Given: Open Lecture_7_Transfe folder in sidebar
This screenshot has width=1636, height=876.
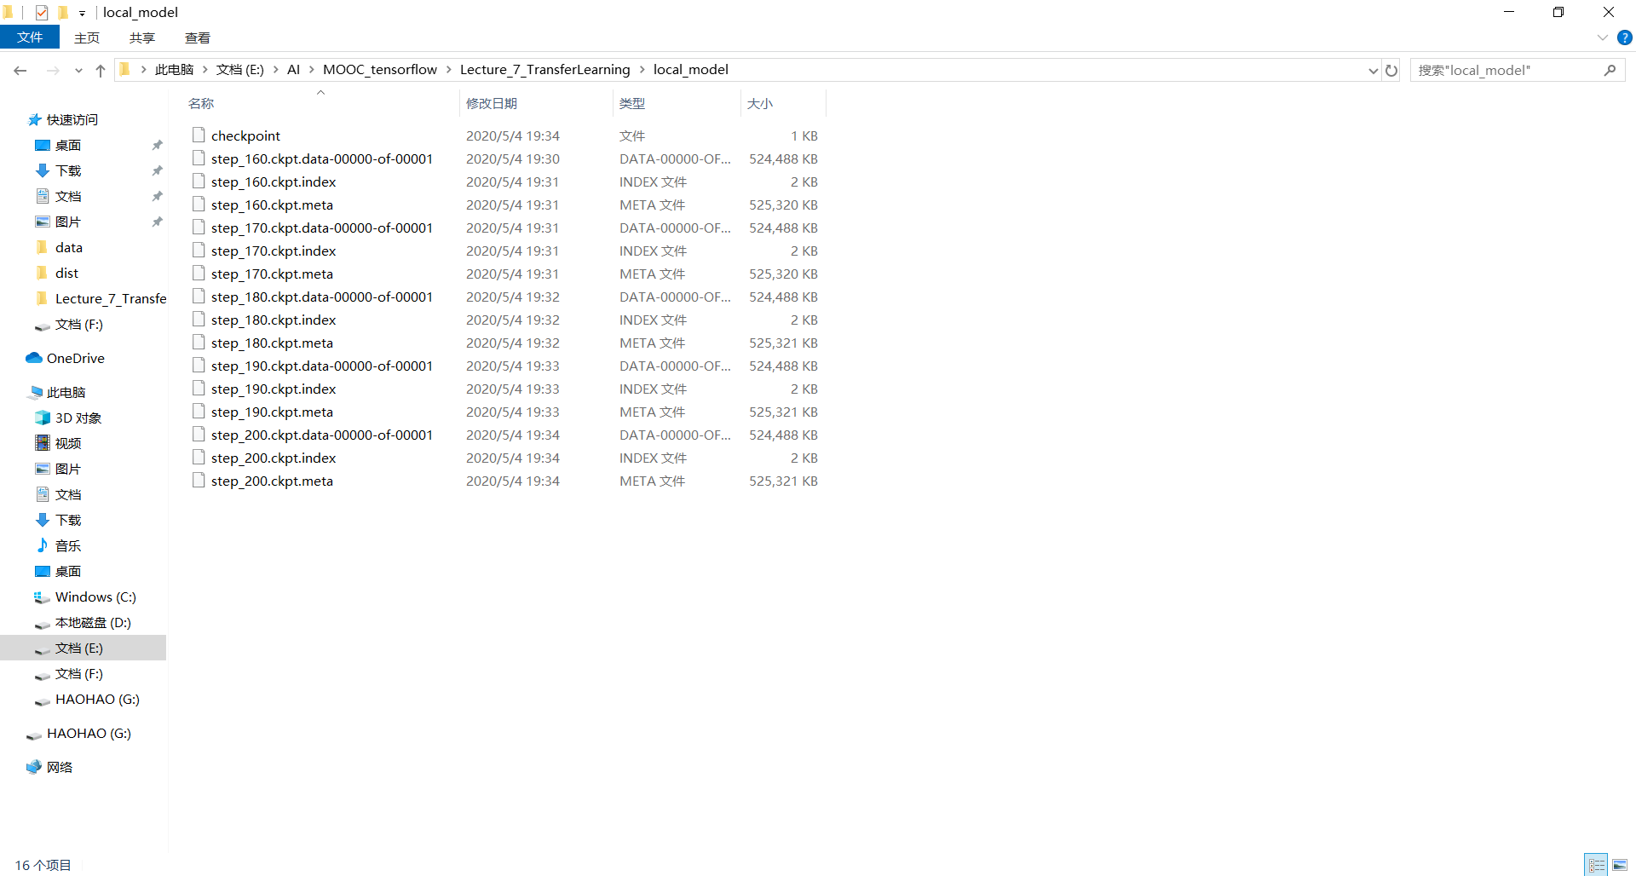Looking at the screenshot, I should click(x=111, y=298).
